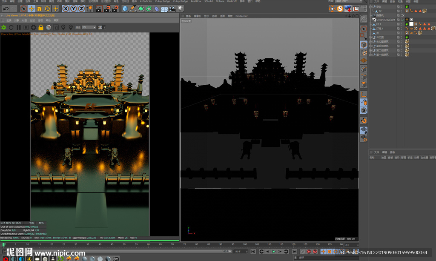This screenshot has height=261, width=436.
Task: Open the DL render channel dropdown
Action: 89,27
